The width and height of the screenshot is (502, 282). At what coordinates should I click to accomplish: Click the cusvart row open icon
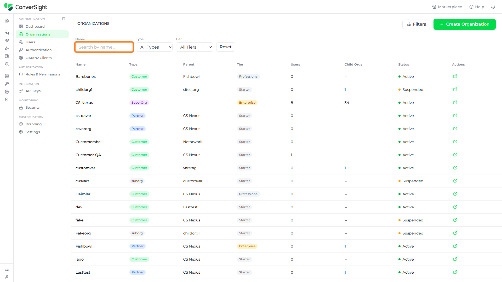tap(455, 181)
